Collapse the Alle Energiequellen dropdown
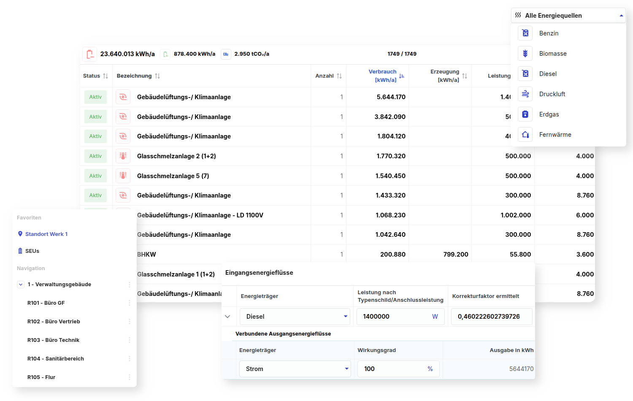This screenshot has width=633, height=401. (621, 16)
